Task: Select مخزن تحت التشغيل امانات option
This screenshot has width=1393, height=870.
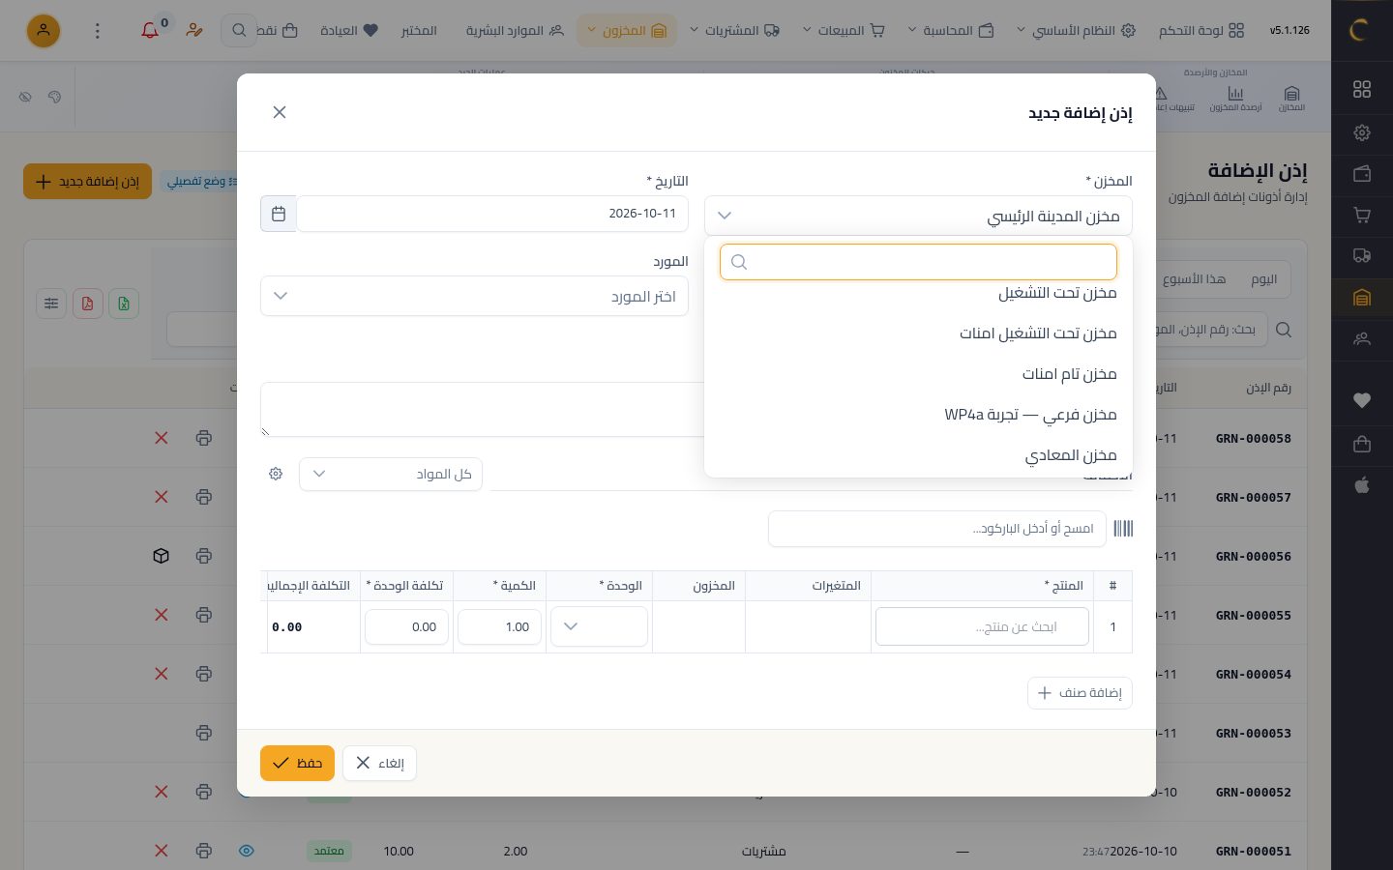Action: (918, 333)
